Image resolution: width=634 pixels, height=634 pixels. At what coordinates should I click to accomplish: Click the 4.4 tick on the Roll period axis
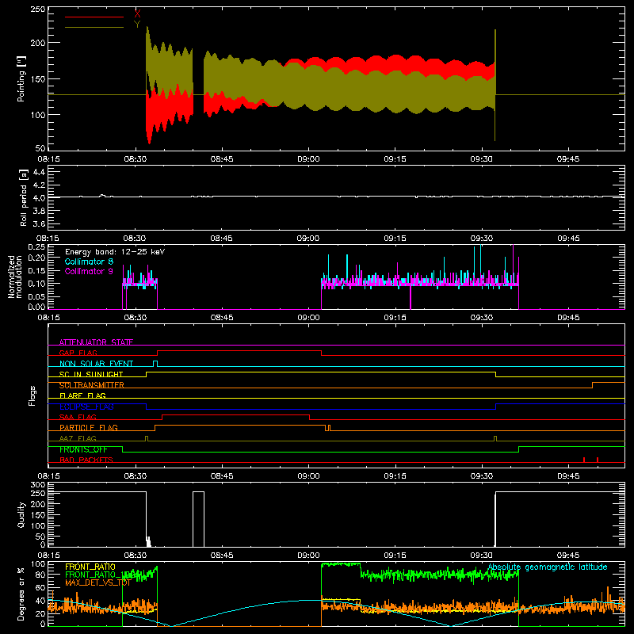click(x=39, y=172)
